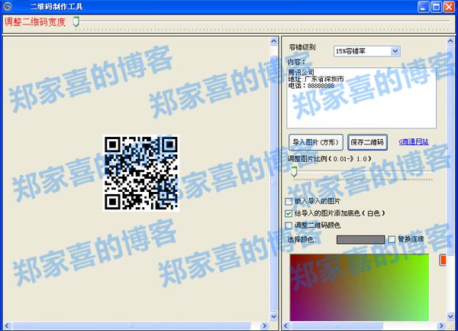Toggle the 替换连续 checkbox
Screen dimensions: 458x331
[x=392, y=239]
